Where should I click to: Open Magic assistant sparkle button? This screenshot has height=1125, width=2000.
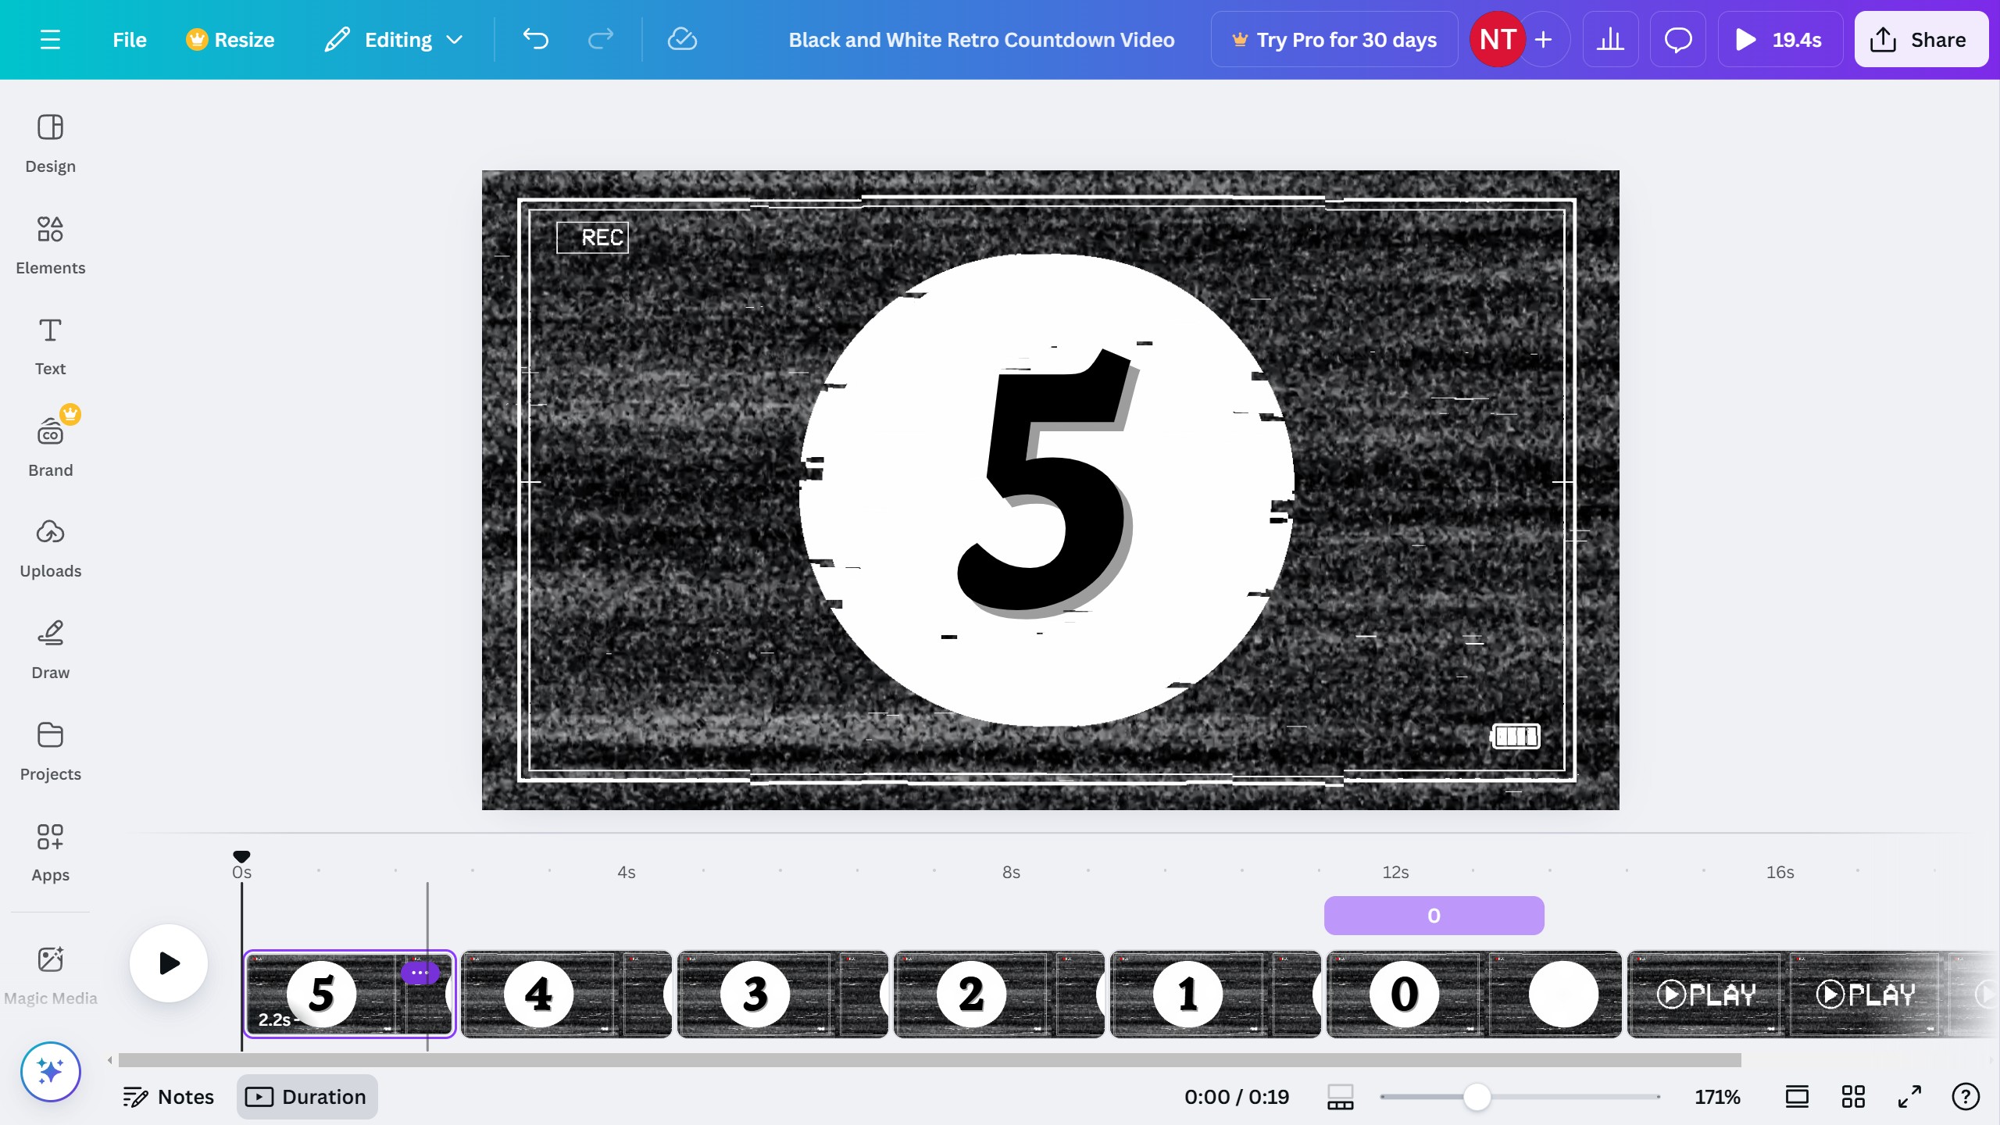click(50, 1071)
